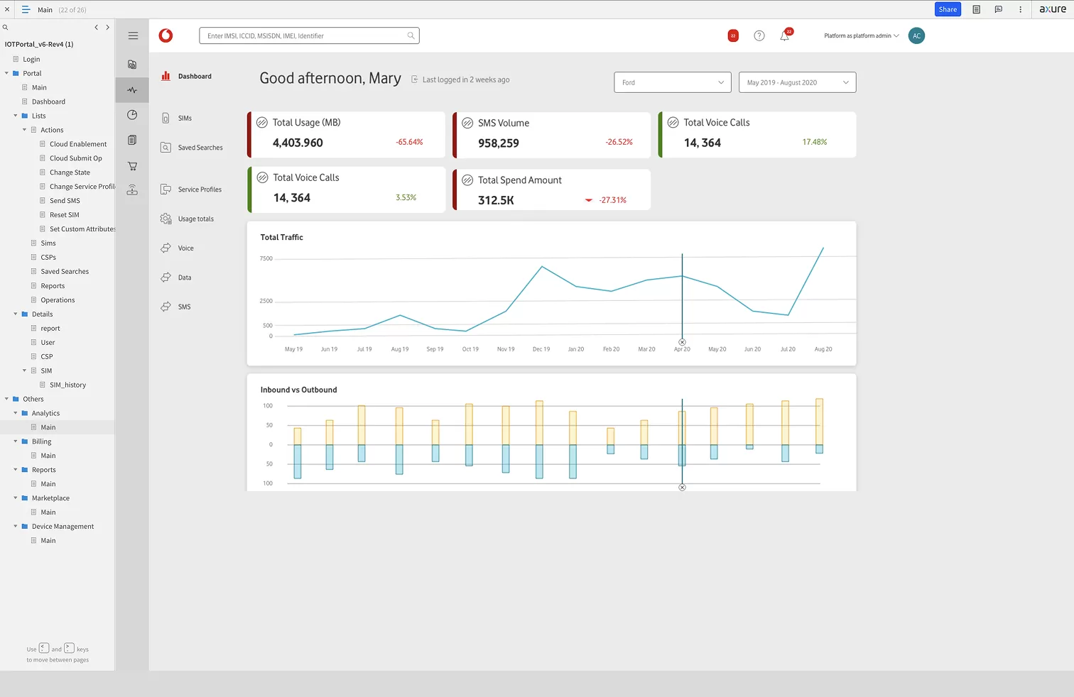Viewport: 1074px width, 697px height.
Task: Open Service Profiles menu item
Action: coord(199,190)
